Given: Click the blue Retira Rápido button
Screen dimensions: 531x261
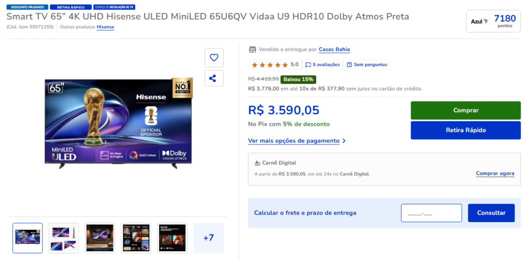Looking at the screenshot, I should coord(466,130).
